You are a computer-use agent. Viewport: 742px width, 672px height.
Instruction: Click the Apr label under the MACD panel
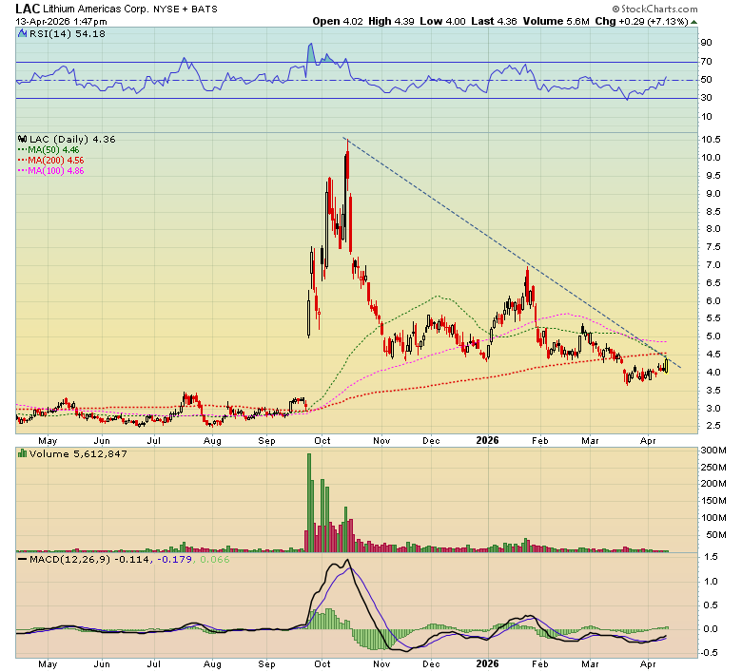pos(648,664)
